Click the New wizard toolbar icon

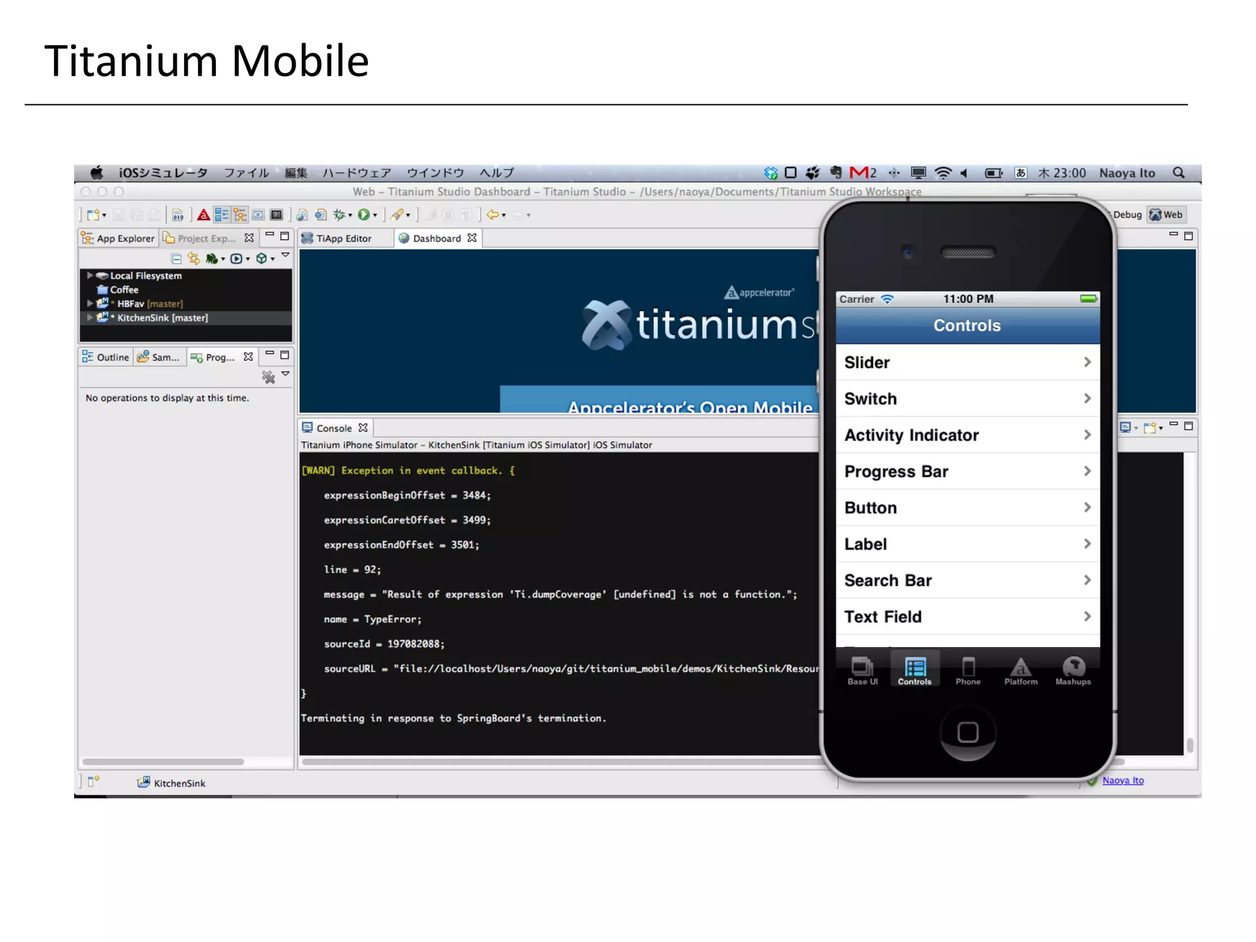tap(93, 215)
